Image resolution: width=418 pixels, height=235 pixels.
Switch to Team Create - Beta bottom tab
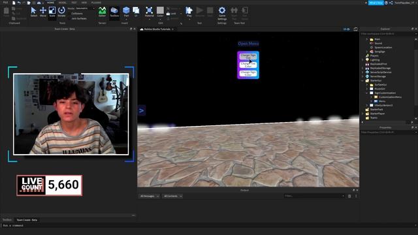(27, 220)
